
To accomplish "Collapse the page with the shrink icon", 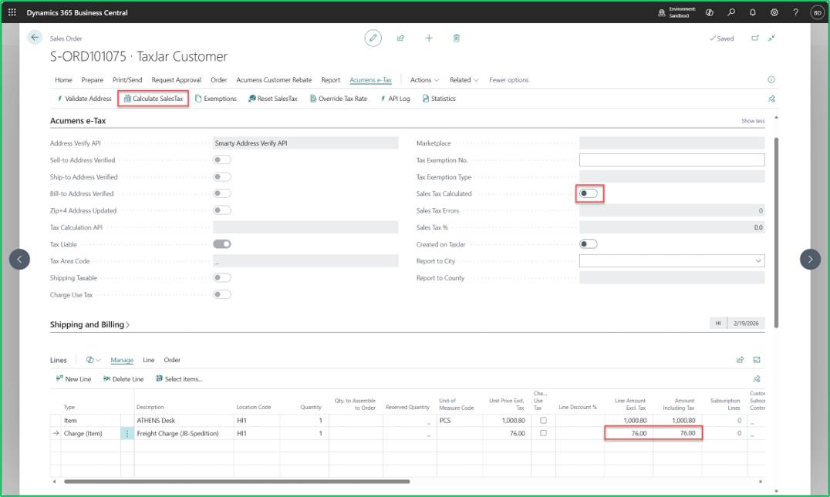I will click(x=772, y=38).
